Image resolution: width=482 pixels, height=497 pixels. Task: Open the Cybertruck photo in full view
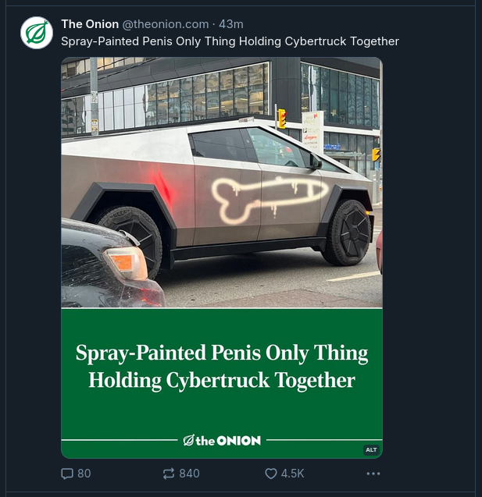click(x=222, y=183)
